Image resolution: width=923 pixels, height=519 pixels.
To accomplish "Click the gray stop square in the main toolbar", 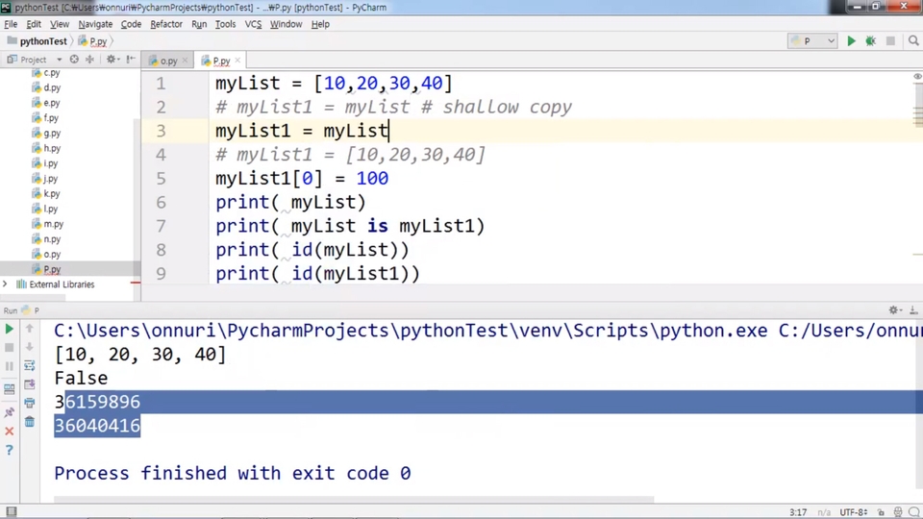I will click(890, 40).
